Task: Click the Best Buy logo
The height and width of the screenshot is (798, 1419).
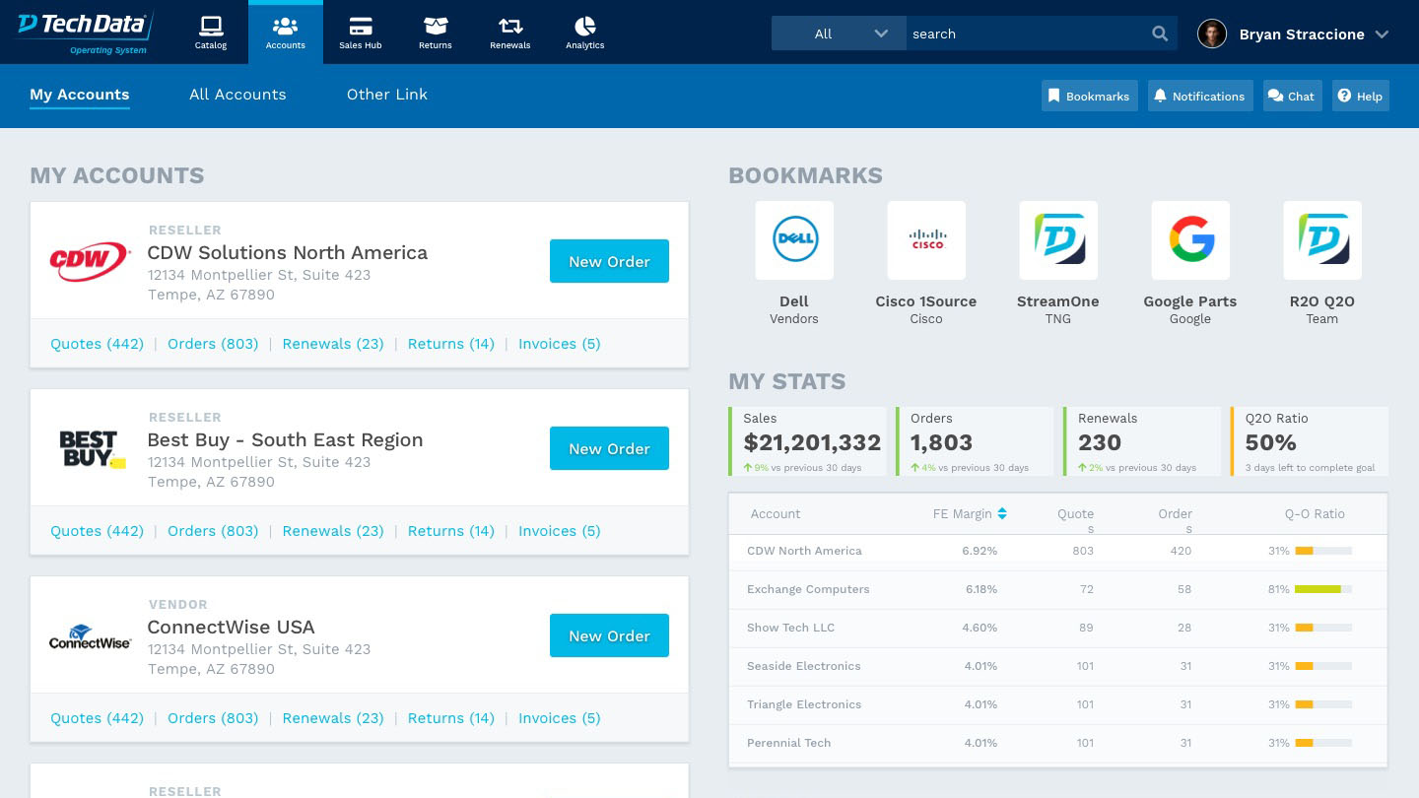Action: [92, 448]
